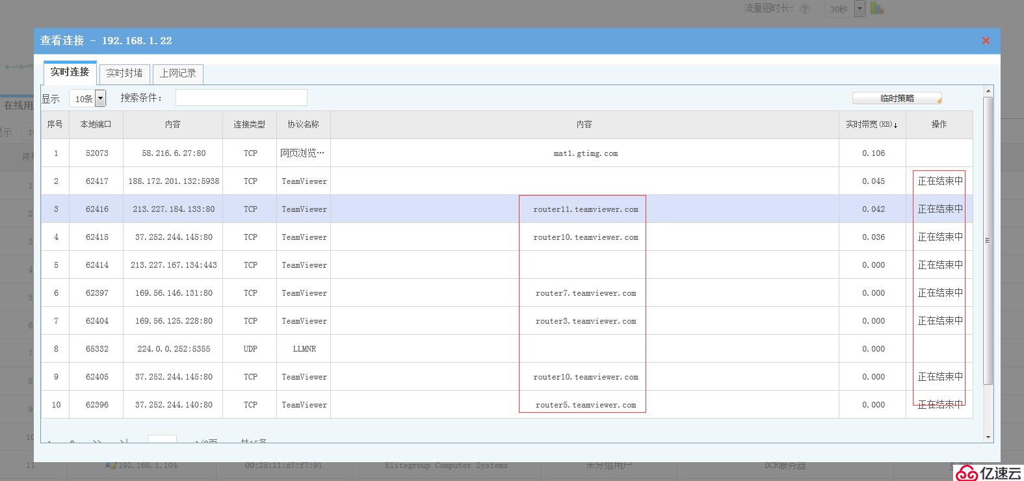The width and height of the screenshot is (1024, 481).
Task: Select the 169.56.125.228:80 address cell
Action: [174, 321]
